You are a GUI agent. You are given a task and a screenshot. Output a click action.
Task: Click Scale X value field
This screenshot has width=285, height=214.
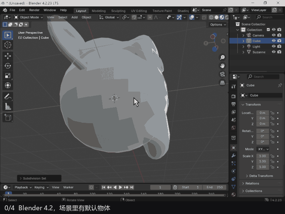[x=262, y=156]
